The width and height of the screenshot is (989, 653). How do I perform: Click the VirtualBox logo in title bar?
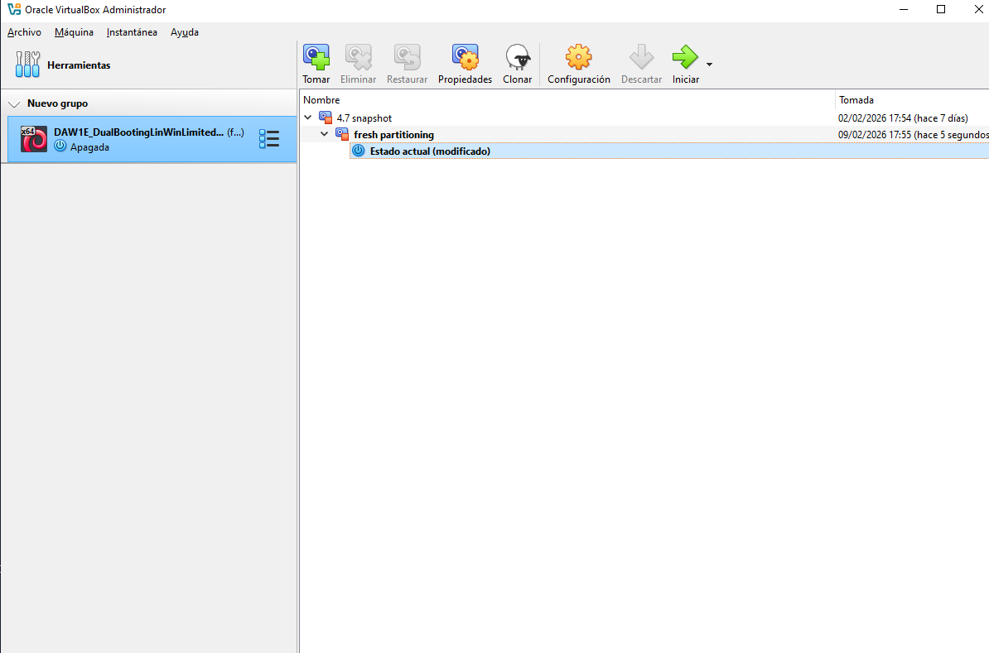[x=14, y=9]
